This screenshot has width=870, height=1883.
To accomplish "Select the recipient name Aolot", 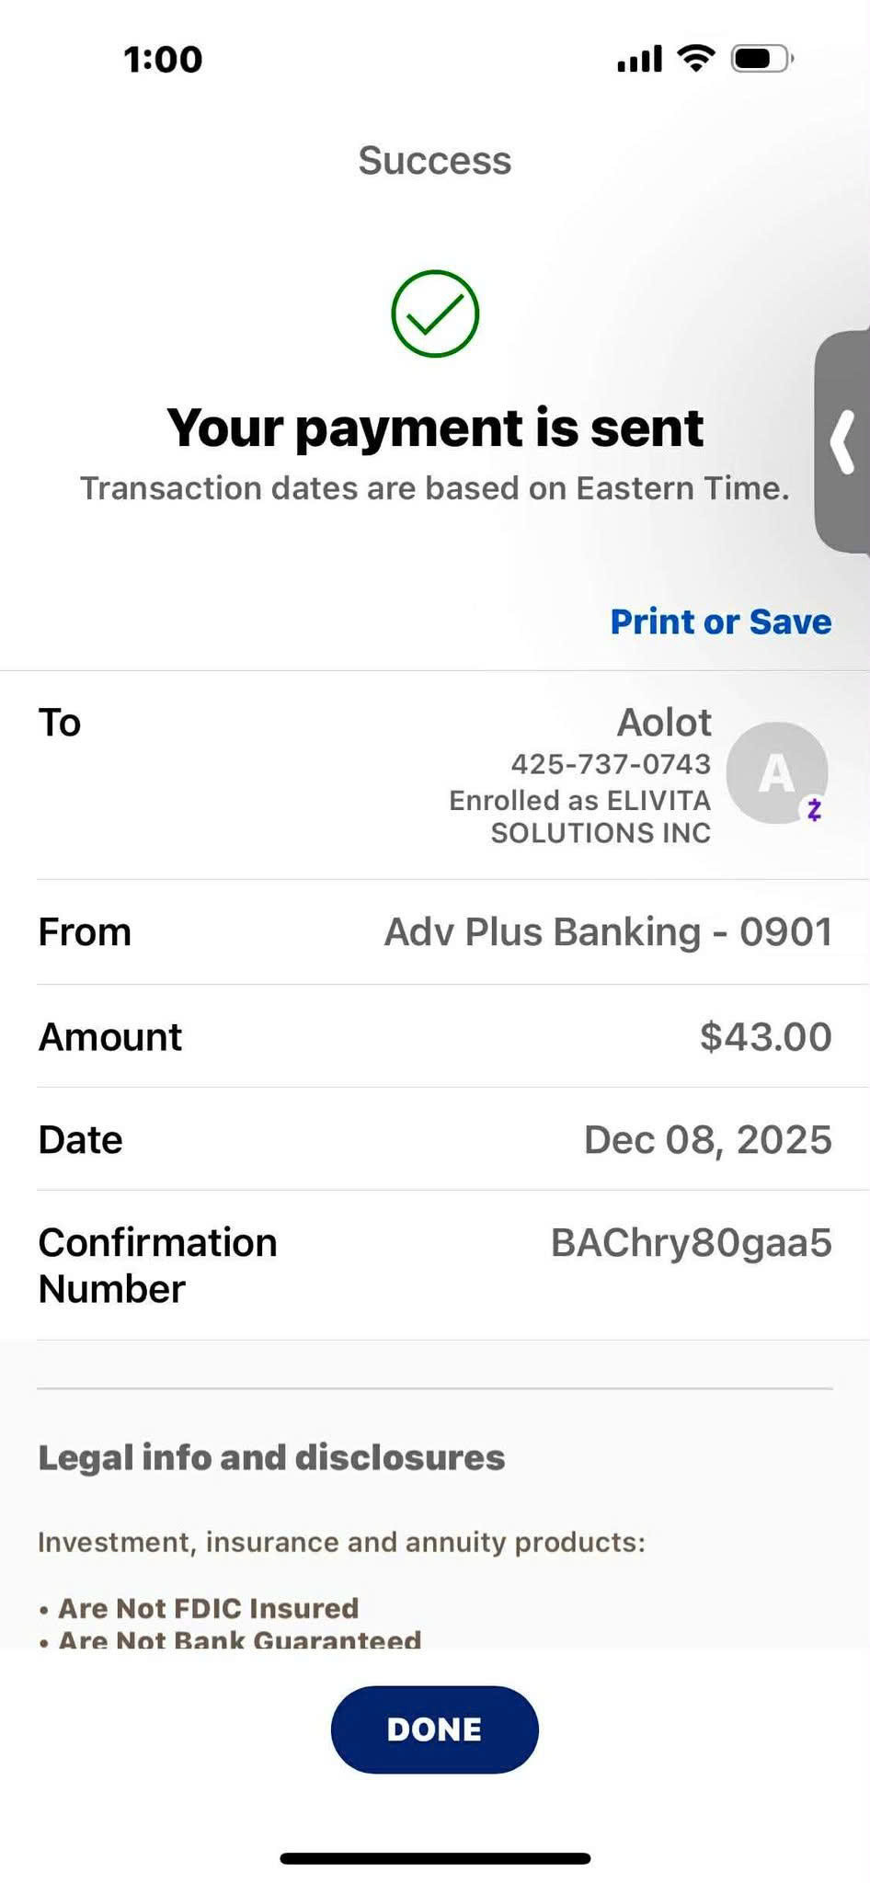I will point(664,723).
